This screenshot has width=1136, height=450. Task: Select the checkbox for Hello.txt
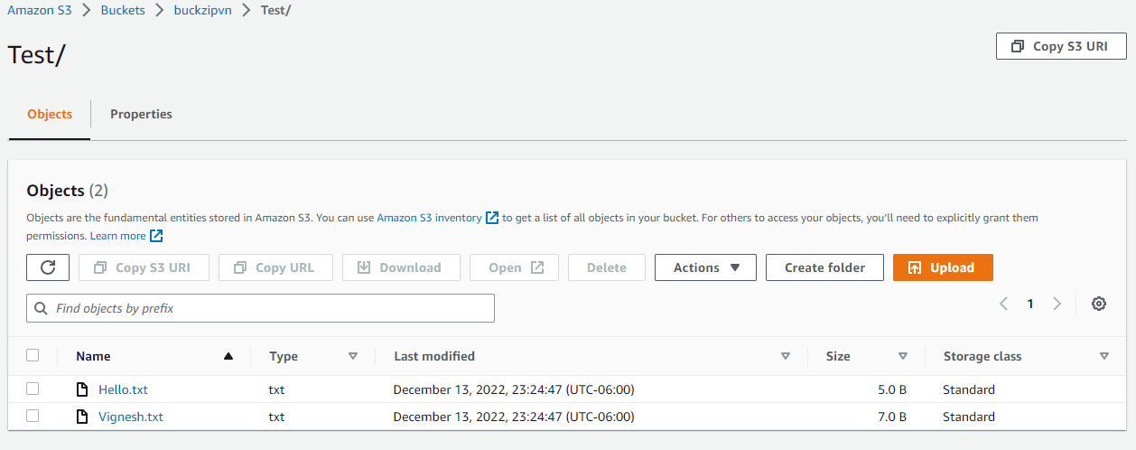coord(33,389)
